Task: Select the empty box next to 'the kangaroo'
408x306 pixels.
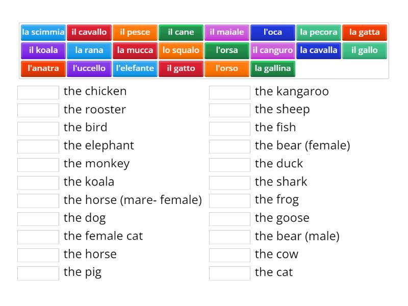Action: point(229,92)
